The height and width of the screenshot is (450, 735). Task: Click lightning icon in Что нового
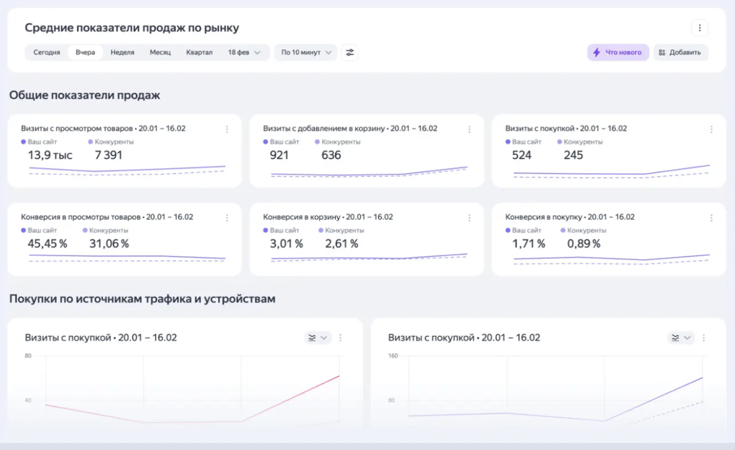click(596, 52)
